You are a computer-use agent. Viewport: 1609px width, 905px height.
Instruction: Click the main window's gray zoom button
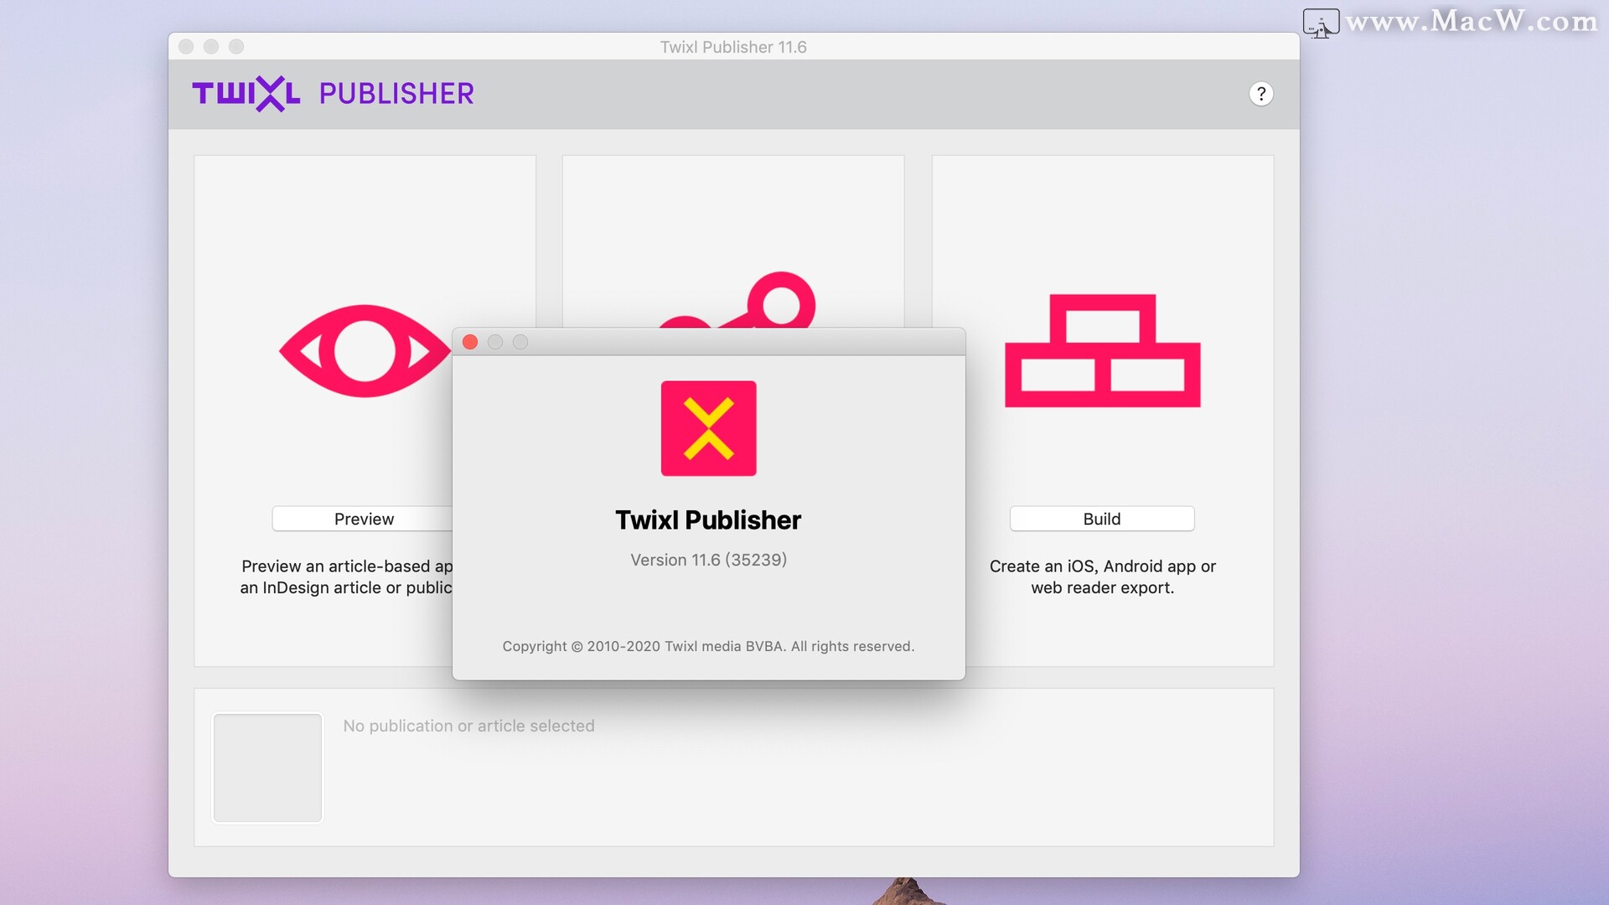(236, 47)
